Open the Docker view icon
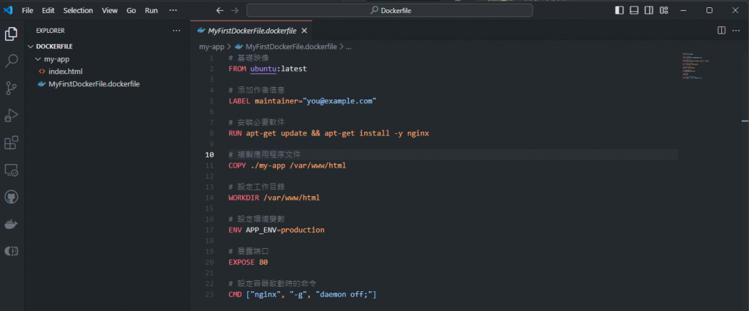 point(12,224)
